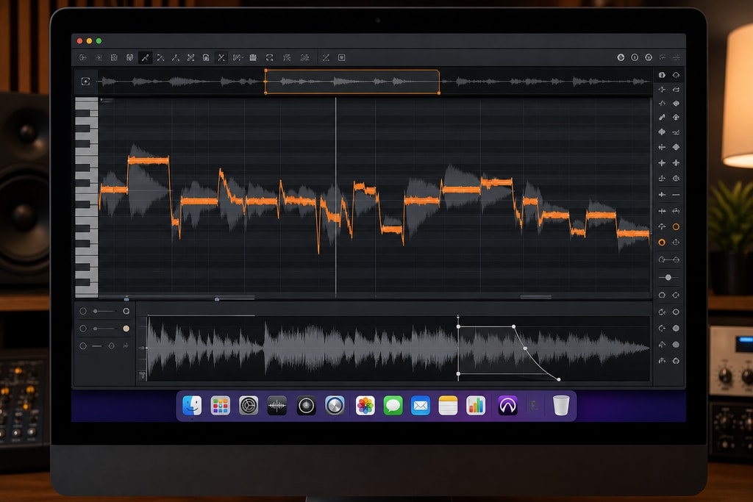Click the piano keyboard on the editor's left edge

coord(87,197)
